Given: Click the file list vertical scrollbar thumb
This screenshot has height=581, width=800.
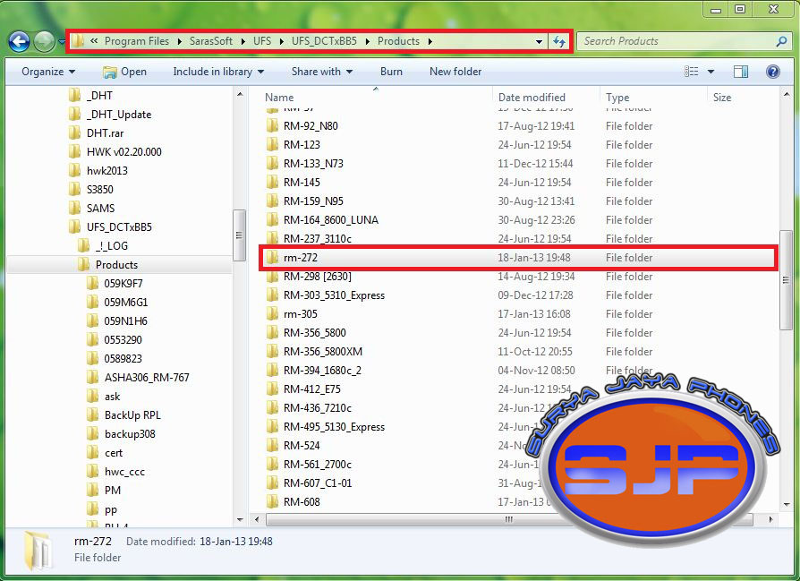Looking at the screenshot, I should [x=785, y=280].
